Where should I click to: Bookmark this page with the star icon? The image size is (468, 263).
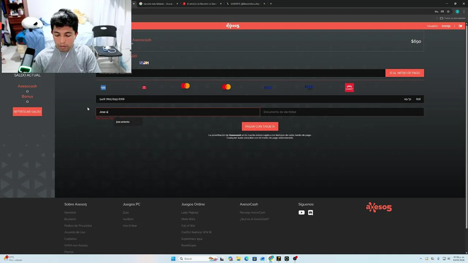click(448, 12)
